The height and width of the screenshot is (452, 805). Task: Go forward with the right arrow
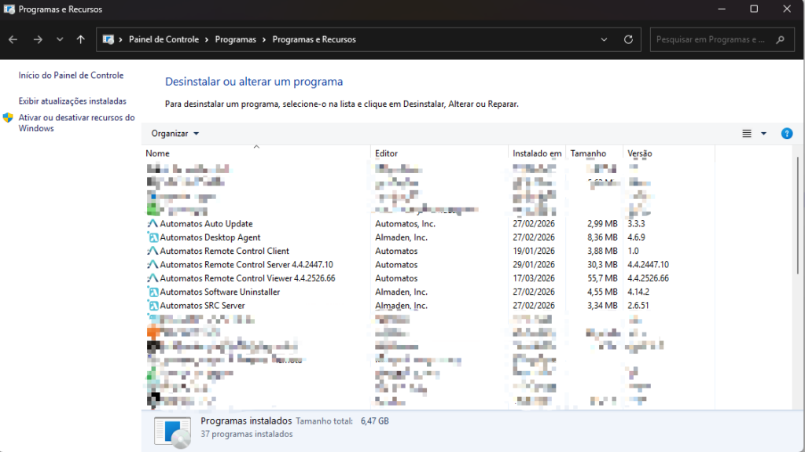coord(38,39)
